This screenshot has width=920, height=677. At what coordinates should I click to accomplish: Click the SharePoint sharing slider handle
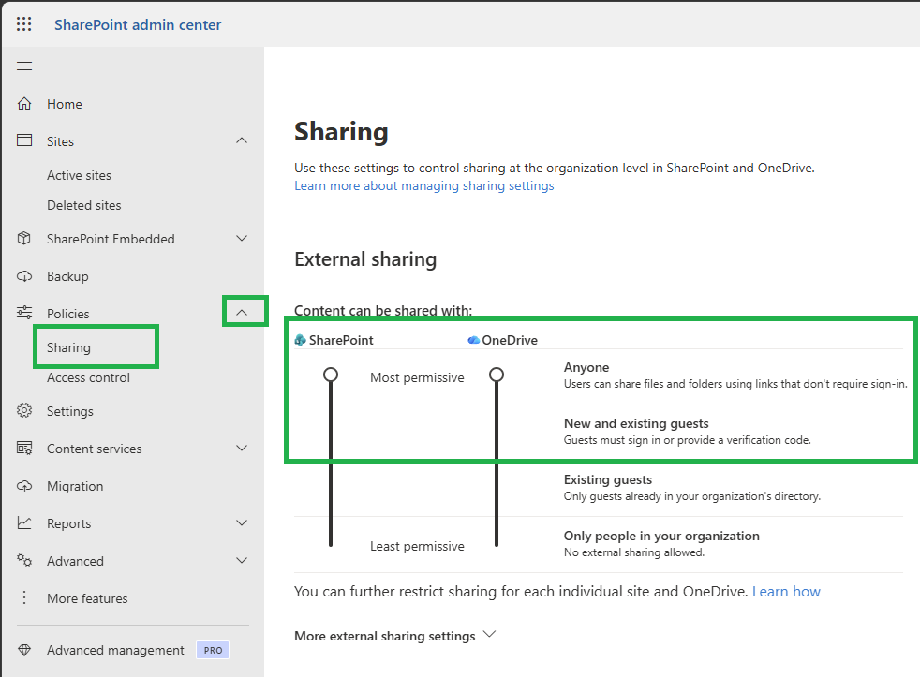click(331, 375)
